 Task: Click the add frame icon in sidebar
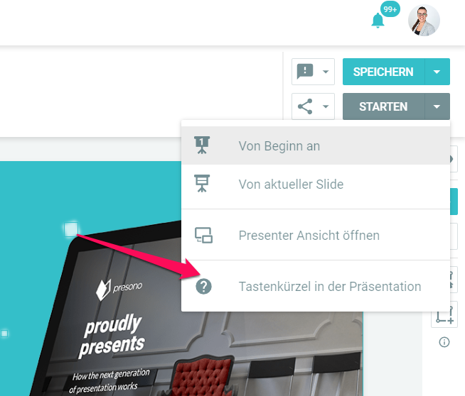pos(444,315)
